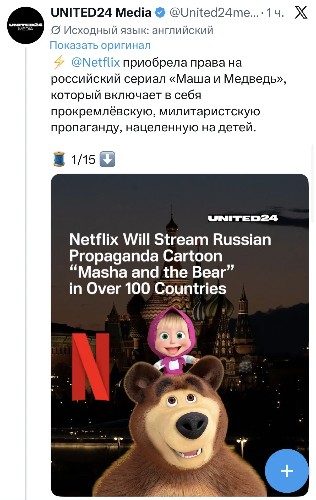
Task: Tap the 1/15 thread counter text
Action: (x=83, y=159)
